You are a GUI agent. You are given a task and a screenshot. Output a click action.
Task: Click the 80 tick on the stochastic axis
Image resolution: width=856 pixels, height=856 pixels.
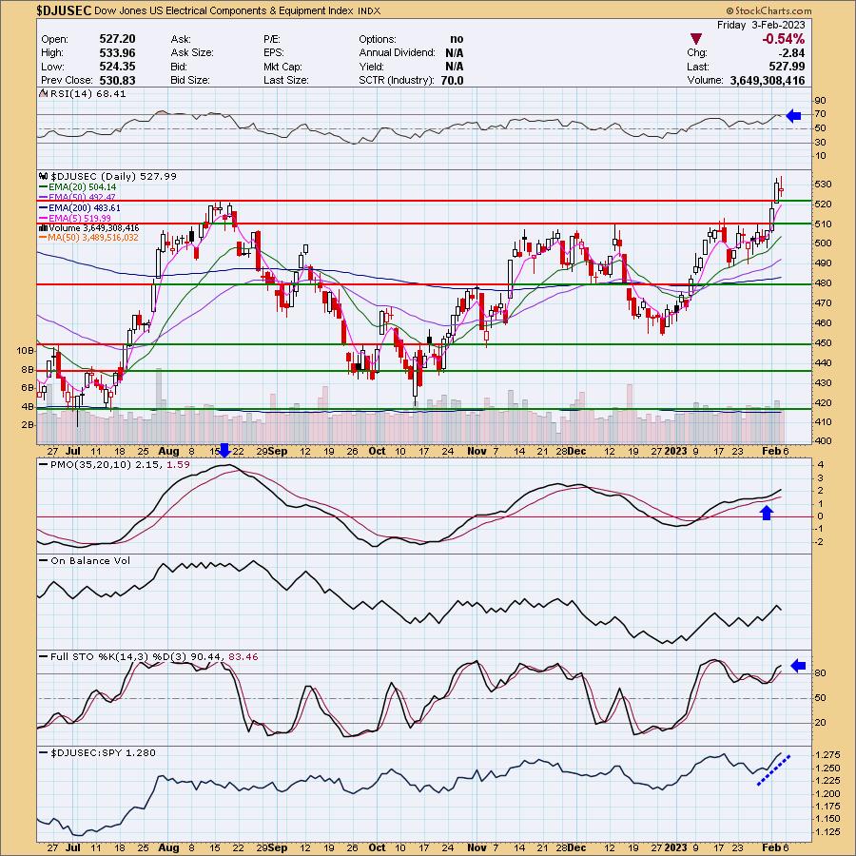pos(820,673)
